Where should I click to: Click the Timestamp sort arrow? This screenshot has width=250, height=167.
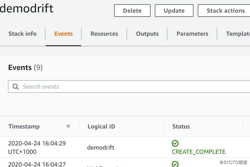(x=68, y=127)
